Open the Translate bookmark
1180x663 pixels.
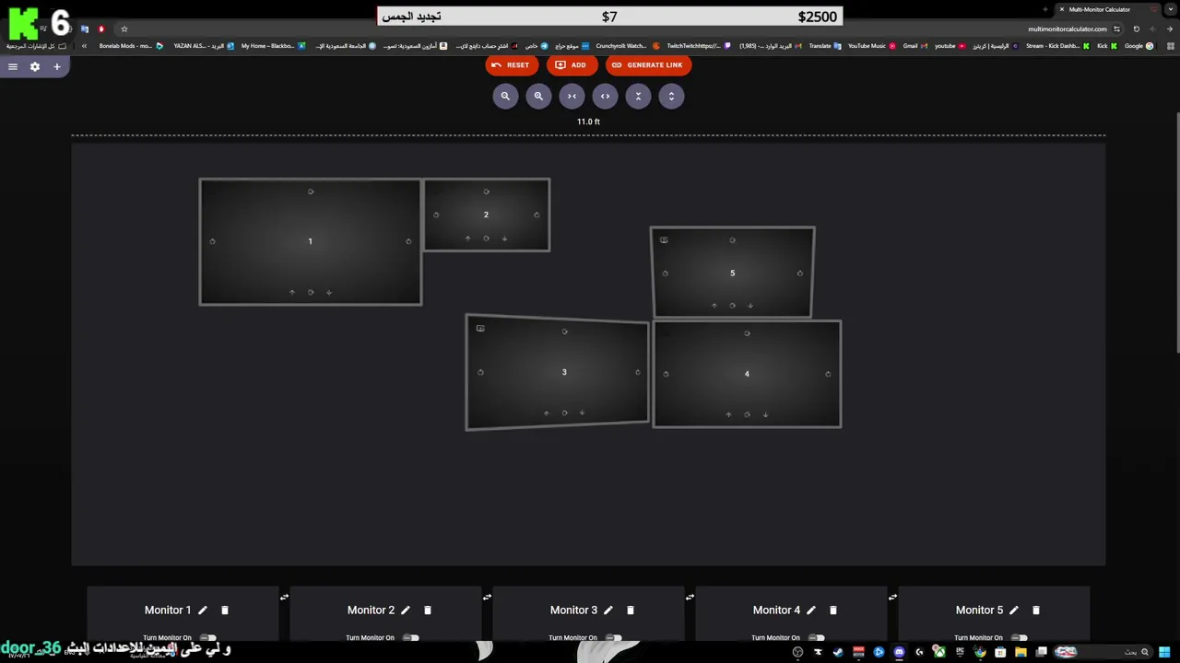point(824,46)
